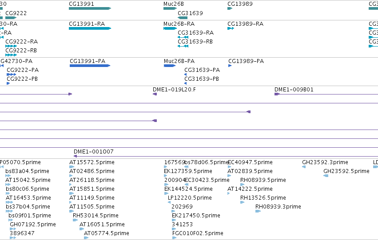
Task: Select the CG31639-PA protein label
Action: [202, 70]
